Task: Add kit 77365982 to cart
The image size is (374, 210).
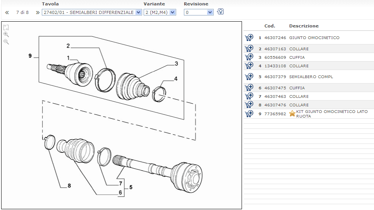Action: [x=249, y=114]
